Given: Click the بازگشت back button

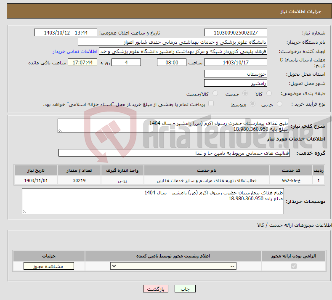Looking at the screenshot, I should click(x=156, y=289).
